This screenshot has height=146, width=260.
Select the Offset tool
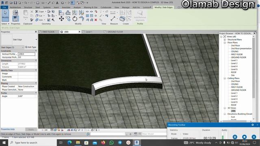[68, 13]
